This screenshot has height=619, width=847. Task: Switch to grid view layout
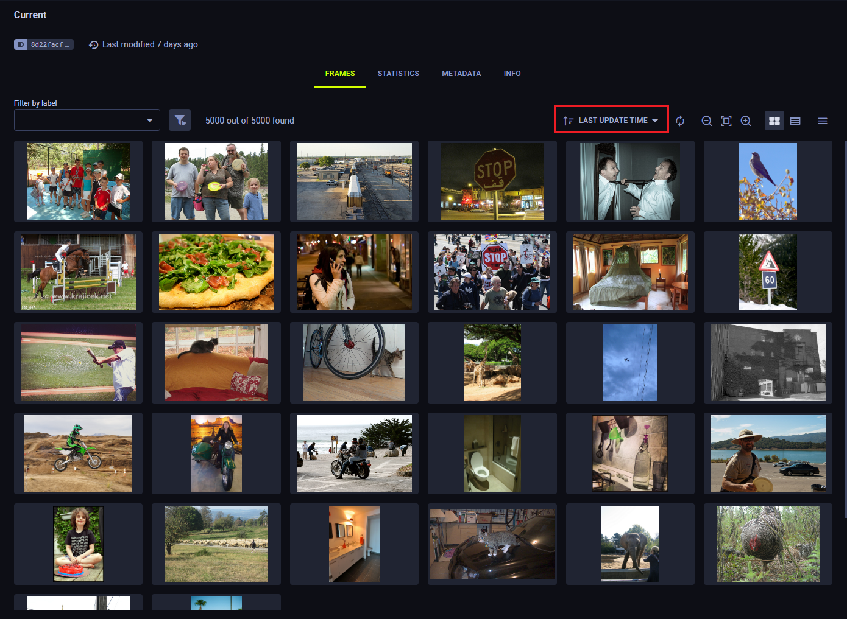774,121
